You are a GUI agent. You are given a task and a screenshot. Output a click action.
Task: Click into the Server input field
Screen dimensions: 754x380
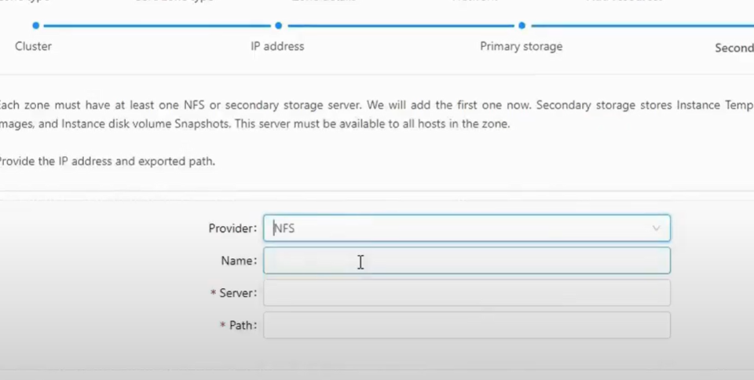click(x=467, y=293)
